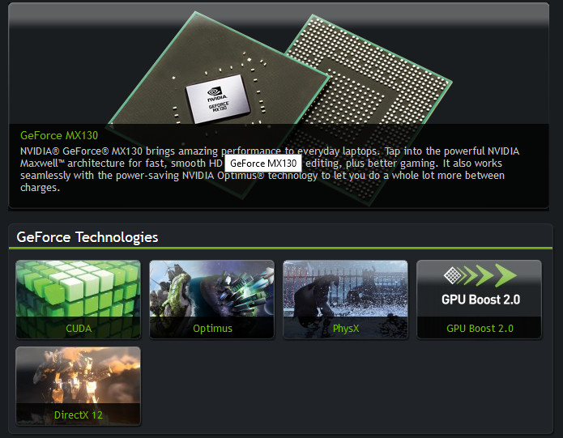Image resolution: width=563 pixels, height=438 pixels.
Task: Click the GeForce MX130 hero banner image
Action: pyautogui.click(x=279, y=105)
